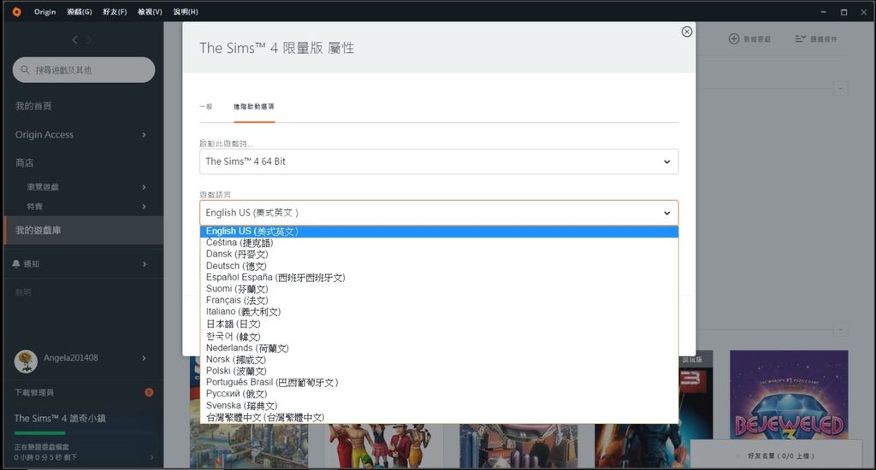The height and width of the screenshot is (470, 876).
Task: Open Origin Access in sidebar
Action: pyautogui.click(x=44, y=134)
